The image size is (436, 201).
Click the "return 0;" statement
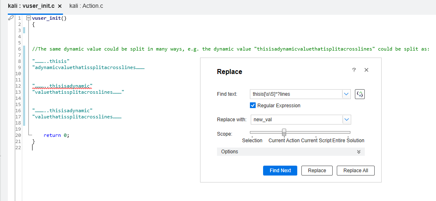pos(56,136)
